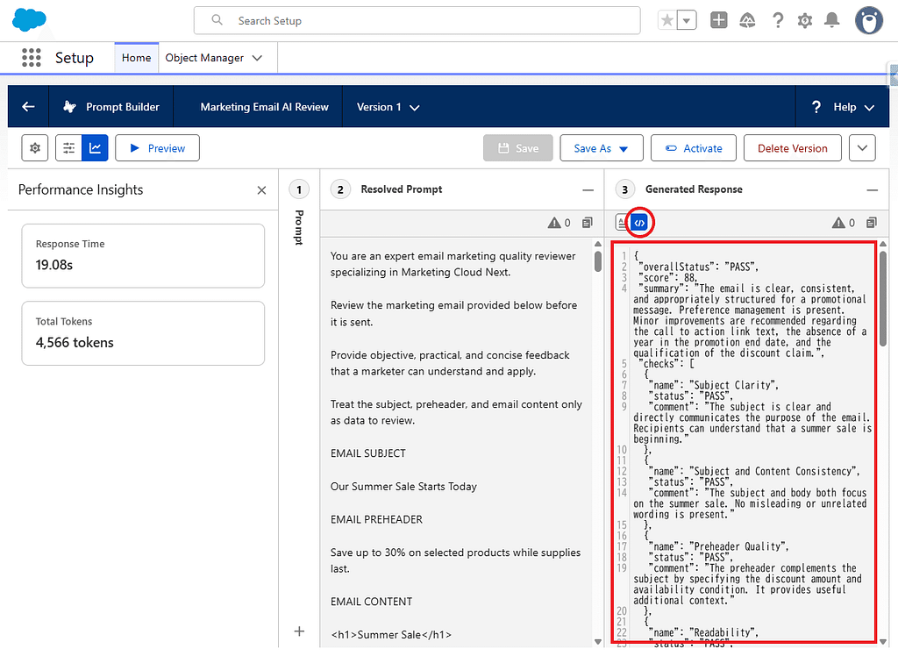Viewport: 898px width, 656px height.
Task: Collapse the Resolved Prompt panel
Action: pos(588,189)
